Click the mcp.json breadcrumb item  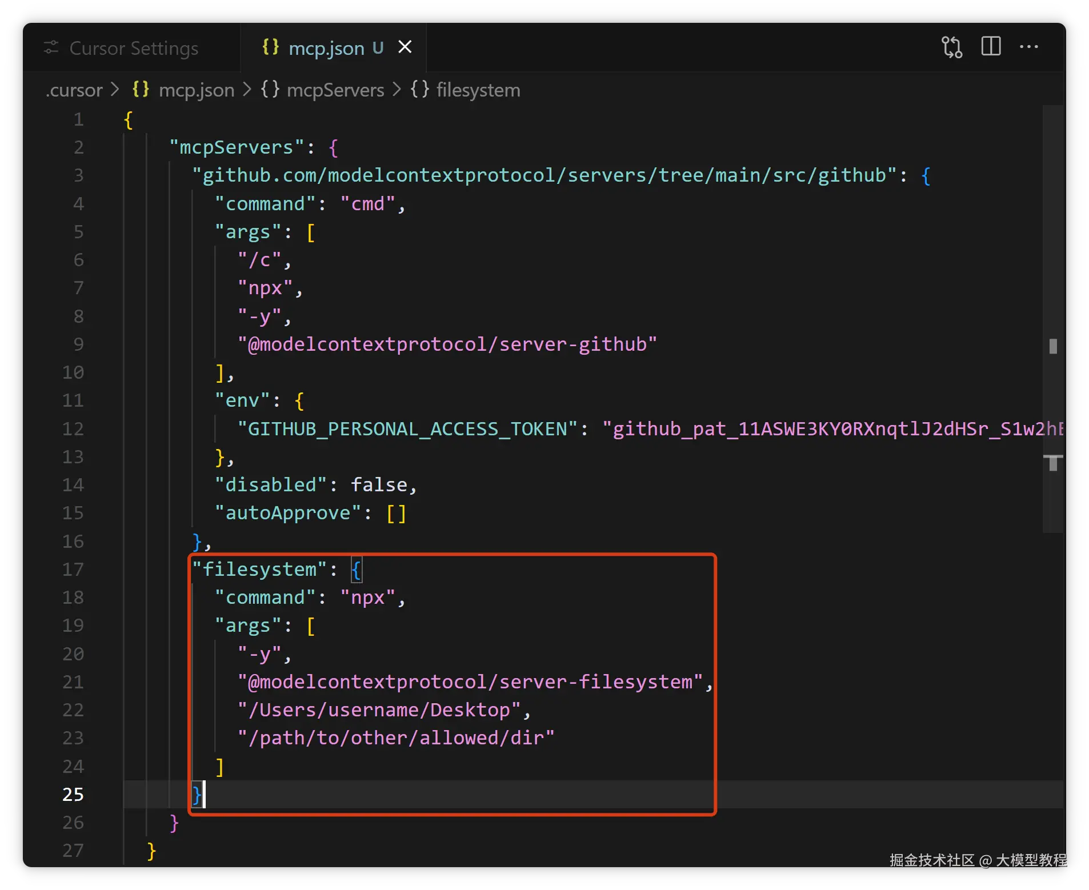point(197,90)
